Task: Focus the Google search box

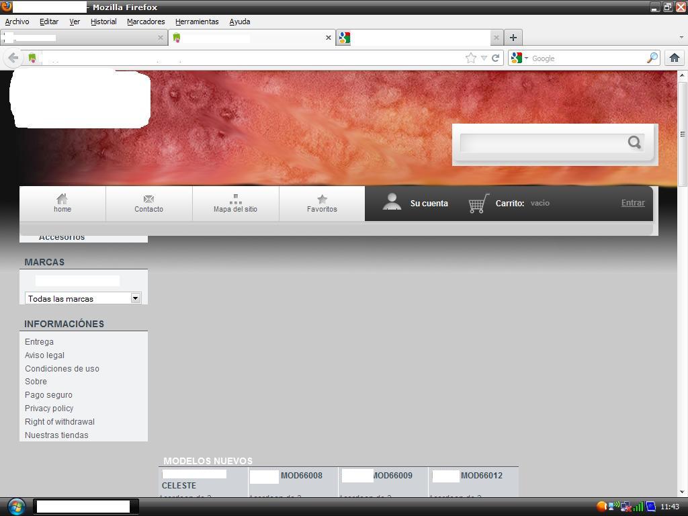Action: click(x=588, y=58)
